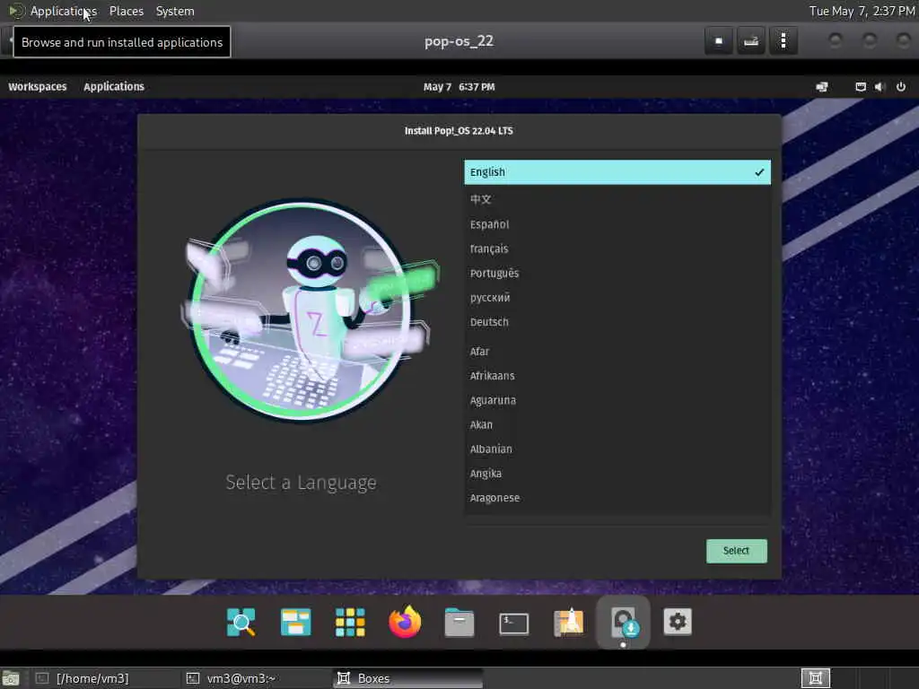Open the guest clock May 7 6:37 PM
The image size is (919, 689).
(459, 87)
